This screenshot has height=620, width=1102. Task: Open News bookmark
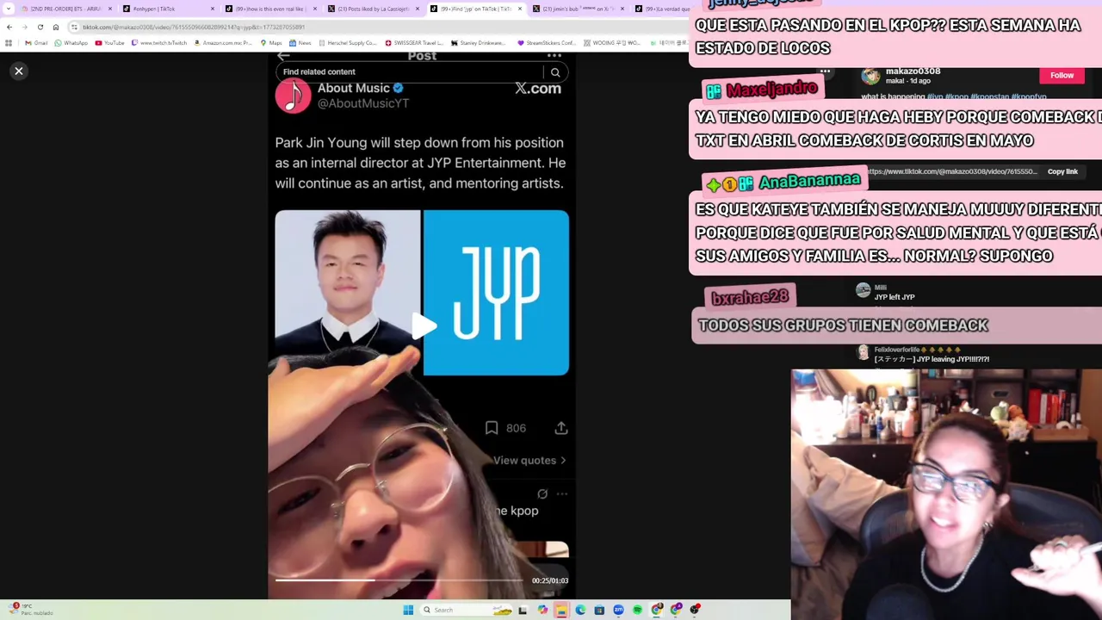coord(300,43)
